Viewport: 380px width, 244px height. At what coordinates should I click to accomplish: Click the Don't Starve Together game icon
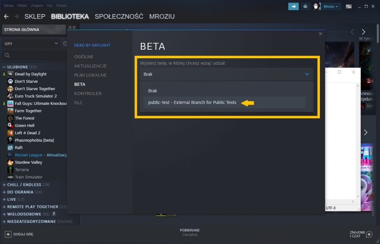[x=10, y=89]
